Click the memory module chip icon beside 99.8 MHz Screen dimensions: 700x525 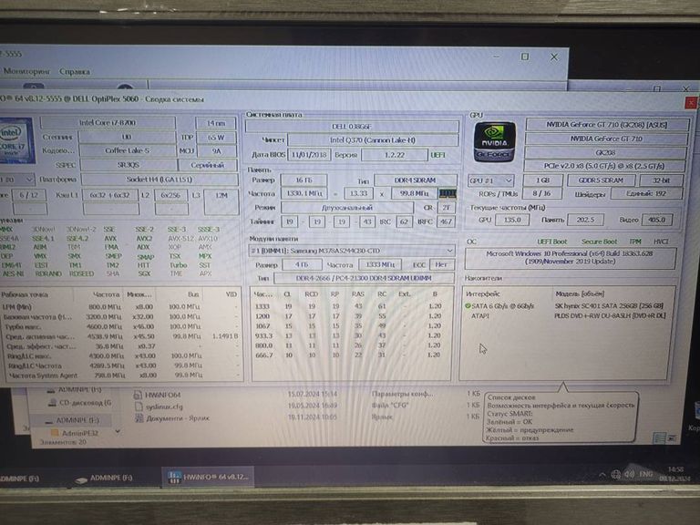coord(448,194)
